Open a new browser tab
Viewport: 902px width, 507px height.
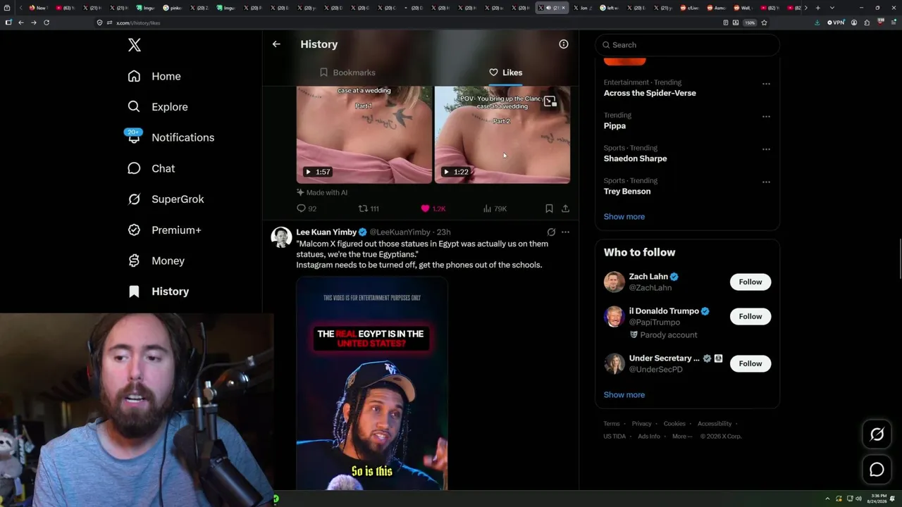click(x=817, y=8)
